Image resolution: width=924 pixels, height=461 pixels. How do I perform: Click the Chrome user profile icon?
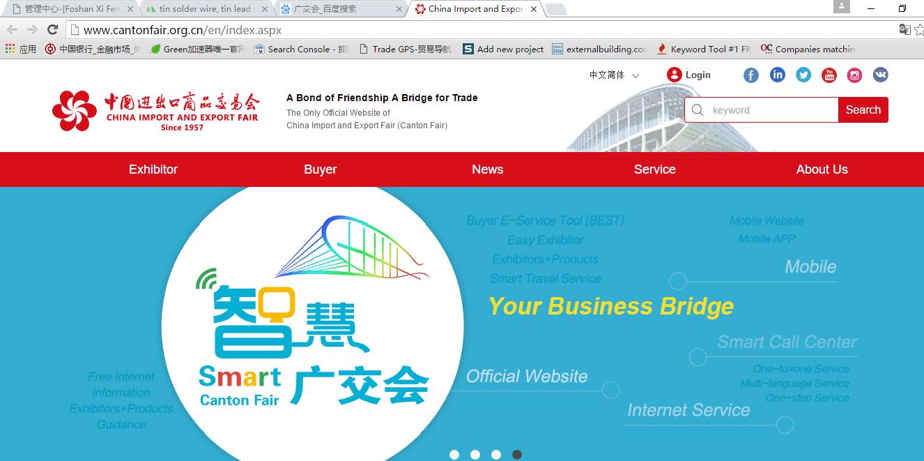842,6
